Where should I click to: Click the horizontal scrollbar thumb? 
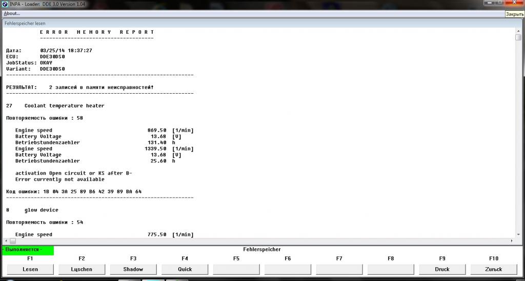pyautogui.click(x=13, y=241)
